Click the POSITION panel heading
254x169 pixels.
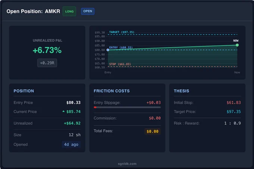click(x=24, y=91)
